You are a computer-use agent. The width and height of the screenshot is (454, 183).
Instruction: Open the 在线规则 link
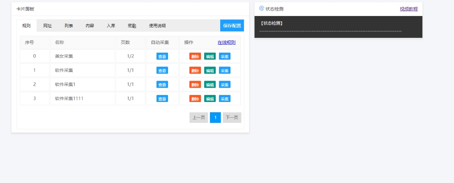(226, 42)
